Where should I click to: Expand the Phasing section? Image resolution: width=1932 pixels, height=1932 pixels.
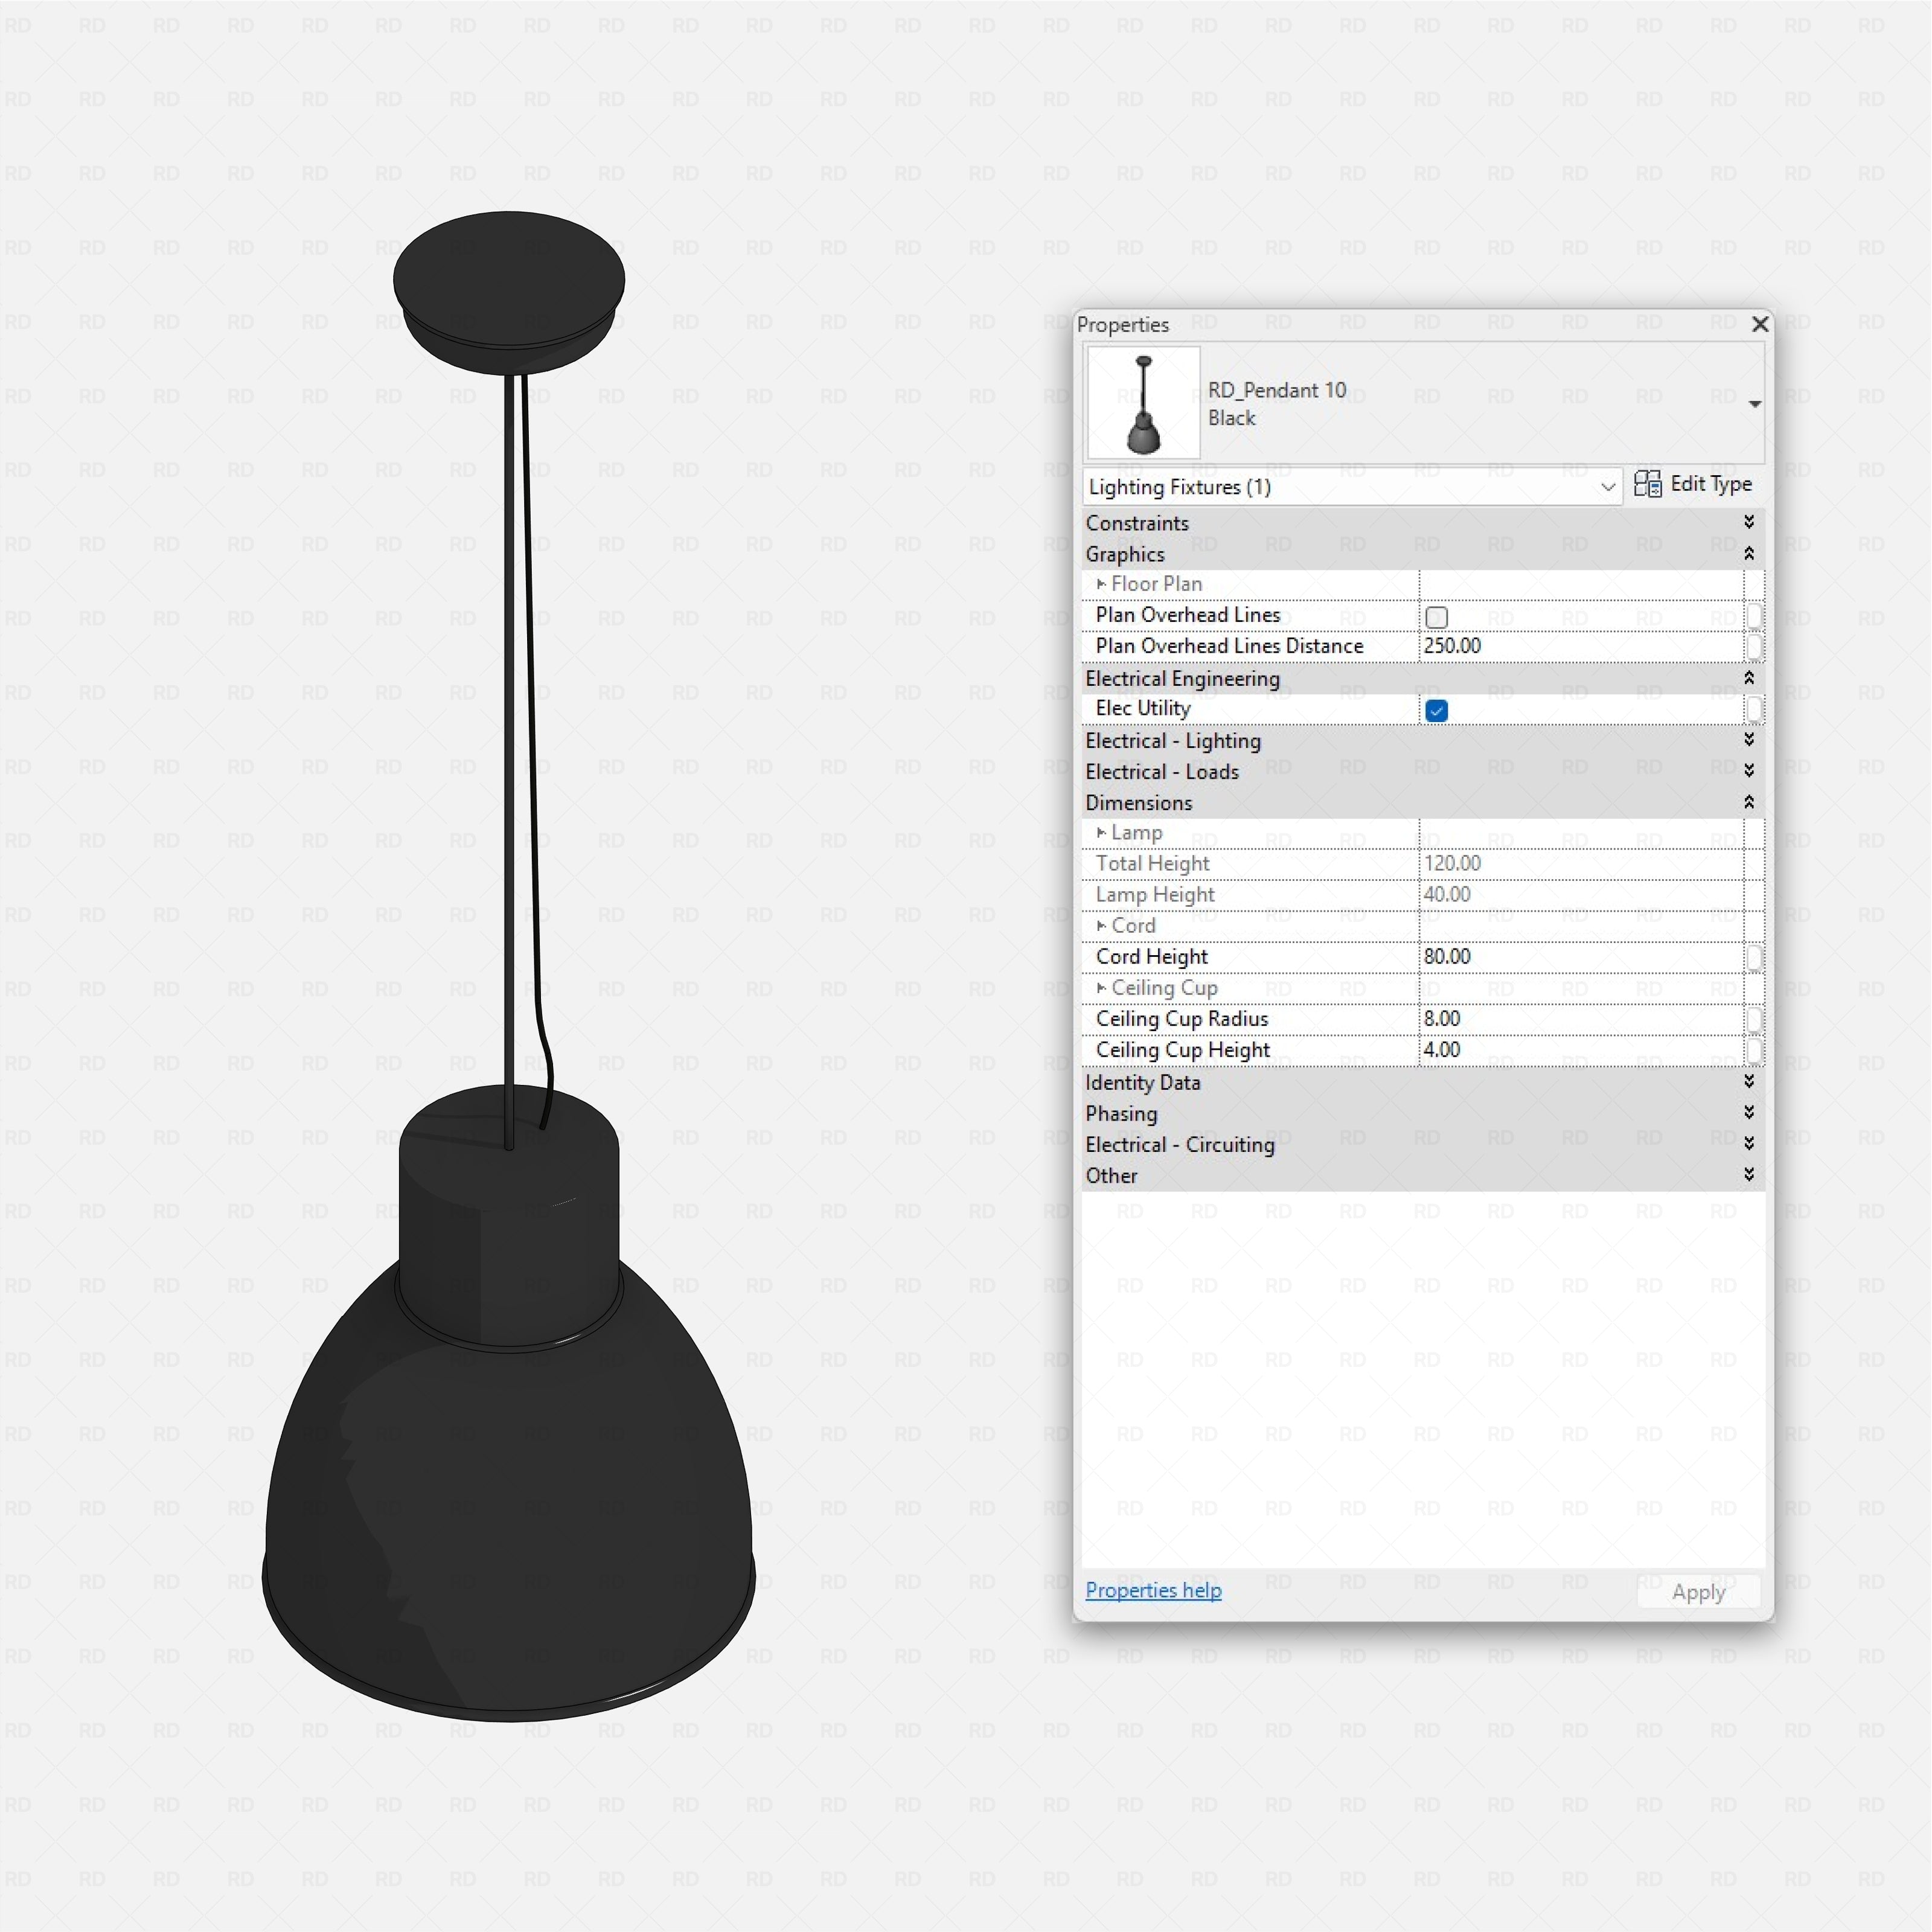(1749, 1113)
